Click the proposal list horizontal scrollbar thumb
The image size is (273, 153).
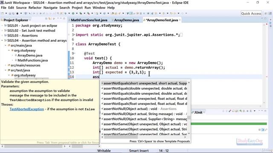click(x=121, y=137)
